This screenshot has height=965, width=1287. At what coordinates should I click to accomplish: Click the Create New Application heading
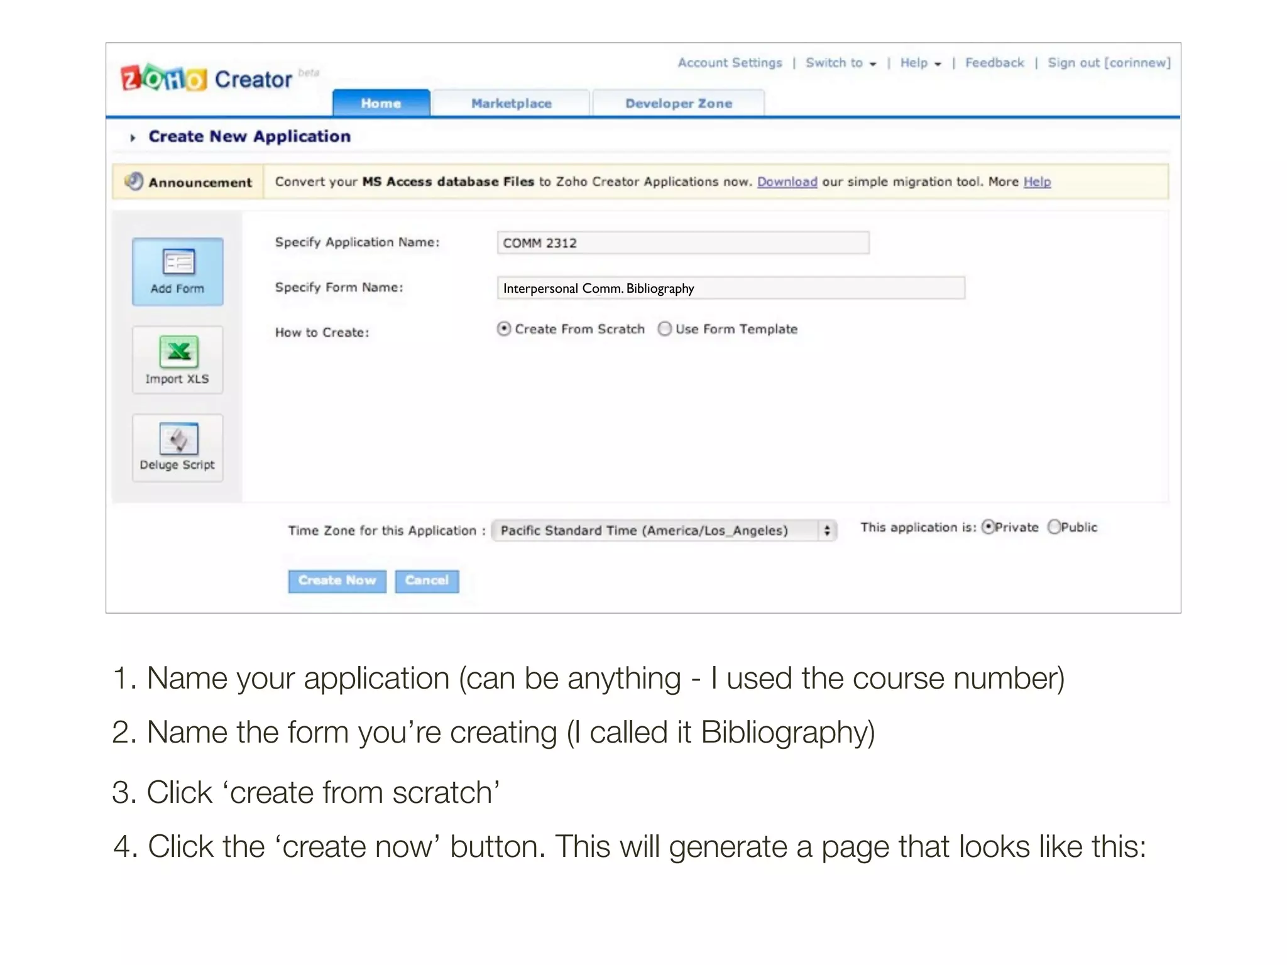pos(249,136)
